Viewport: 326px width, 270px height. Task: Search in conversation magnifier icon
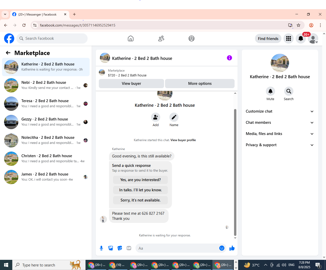coord(289,91)
